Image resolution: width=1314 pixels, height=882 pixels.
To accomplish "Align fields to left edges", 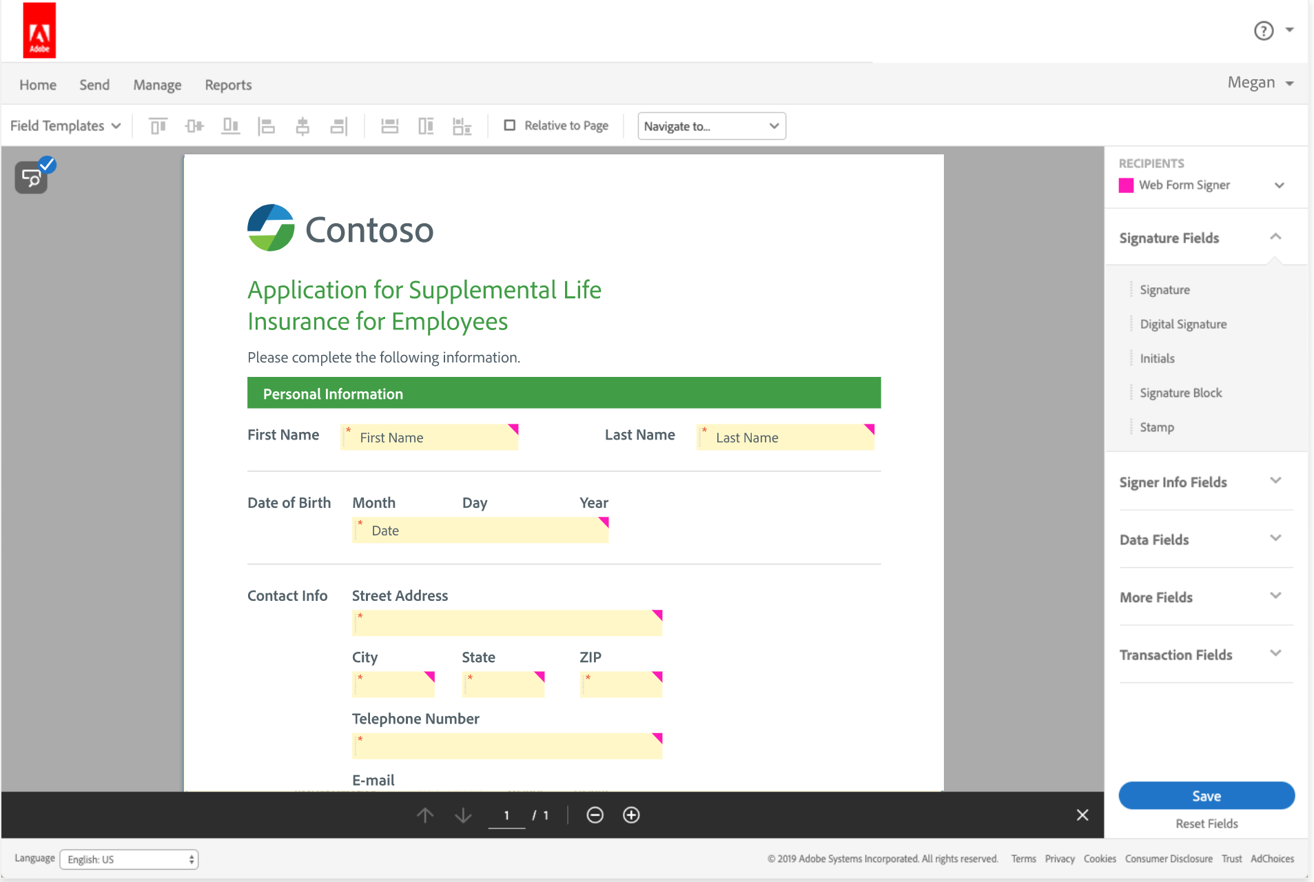I will pos(267,125).
